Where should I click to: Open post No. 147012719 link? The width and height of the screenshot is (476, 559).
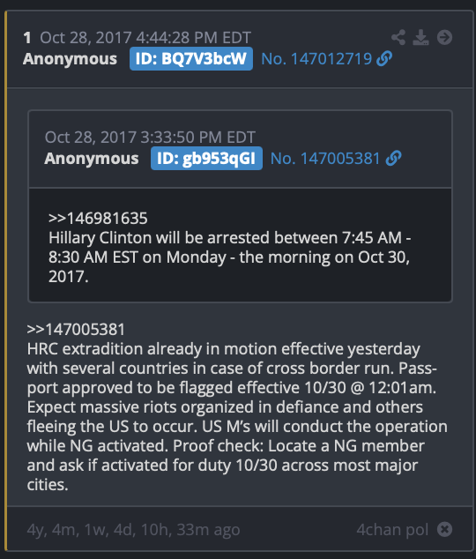click(x=316, y=59)
